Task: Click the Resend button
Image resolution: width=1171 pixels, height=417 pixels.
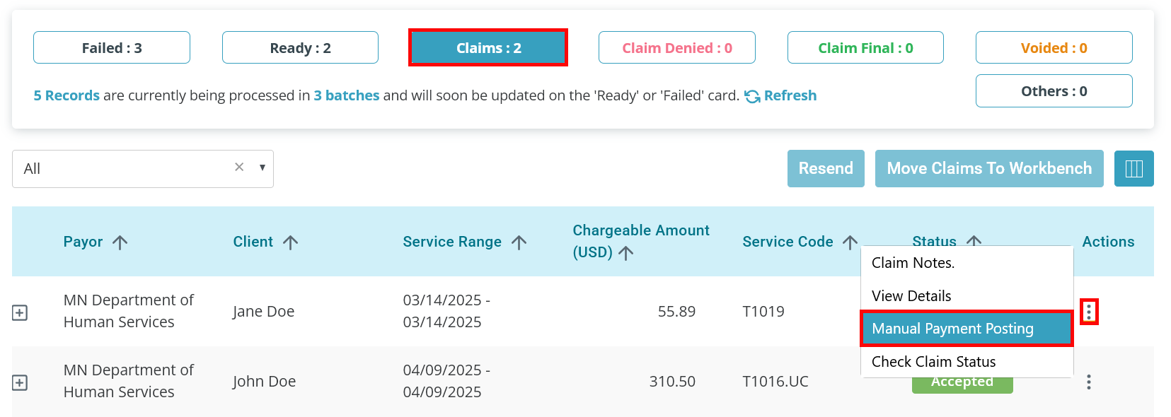Action: point(826,168)
